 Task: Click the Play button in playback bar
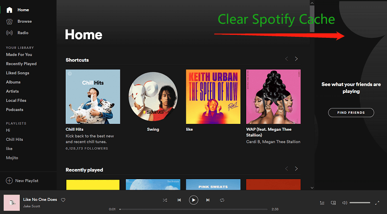[193, 199]
